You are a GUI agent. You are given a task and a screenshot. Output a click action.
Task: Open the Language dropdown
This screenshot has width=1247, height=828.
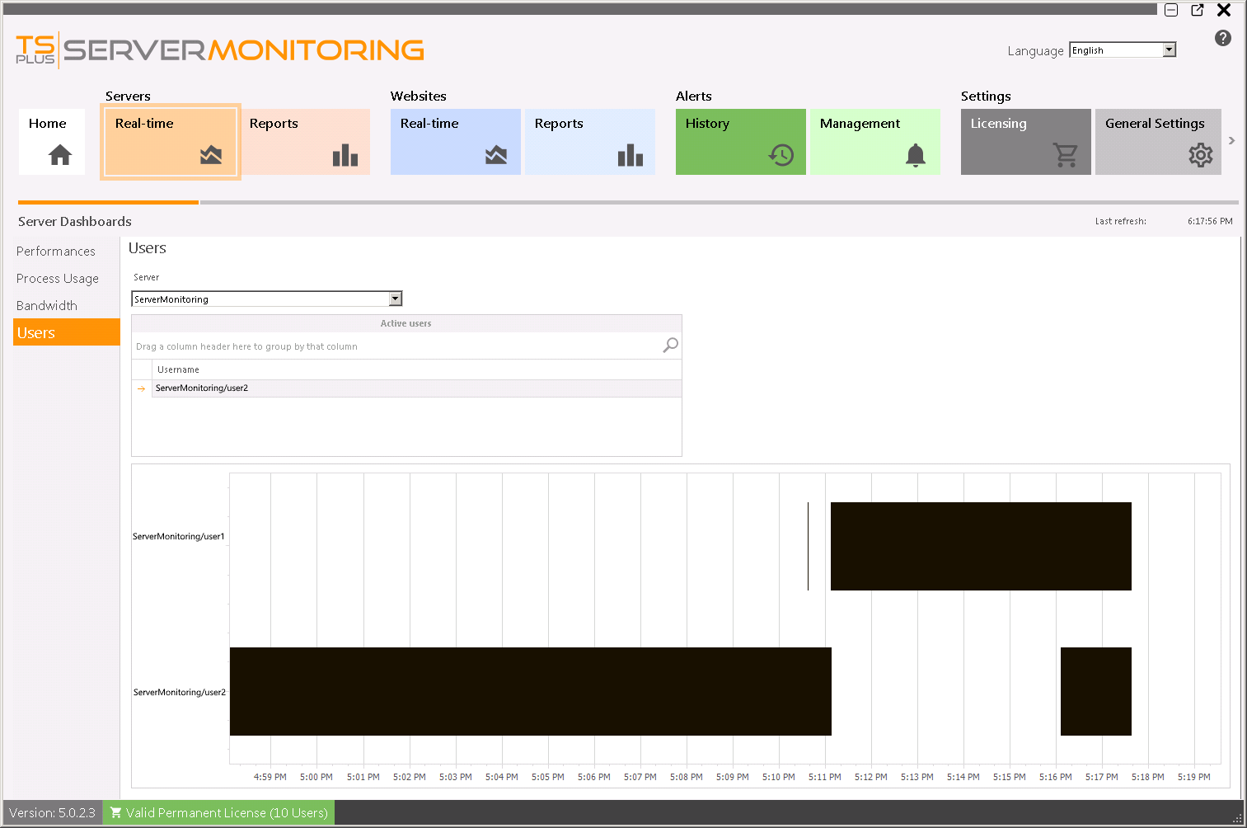point(1169,49)
